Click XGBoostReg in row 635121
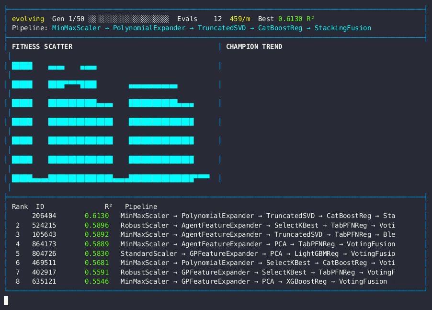This screenshot has height=310, width=432. pyautogui.click(x=307, y=282)
